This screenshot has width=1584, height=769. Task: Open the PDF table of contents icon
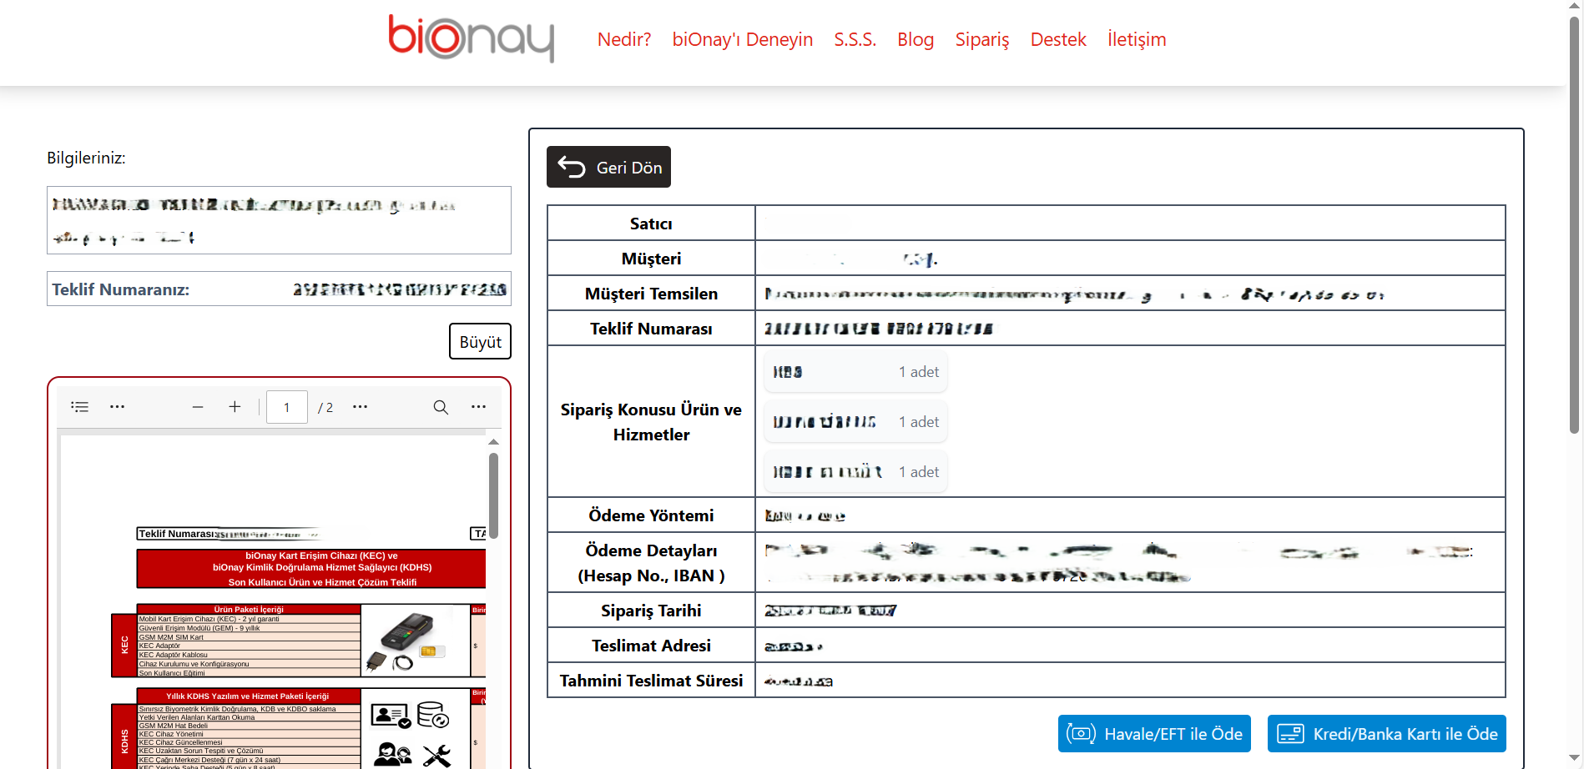pyautogui.click(x=80, y=407)
